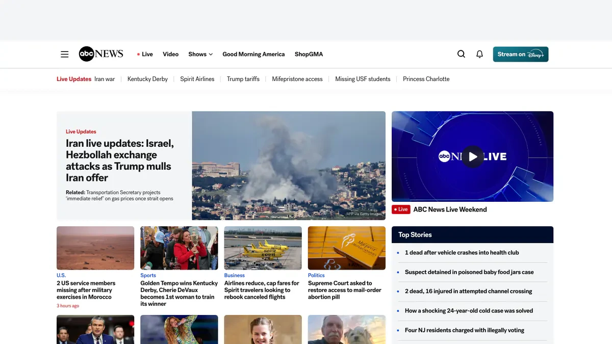The height and width of the screenshot is (344, 612).
Task: Select the Trump tariffs topic
Action: [x=243, y=79]
